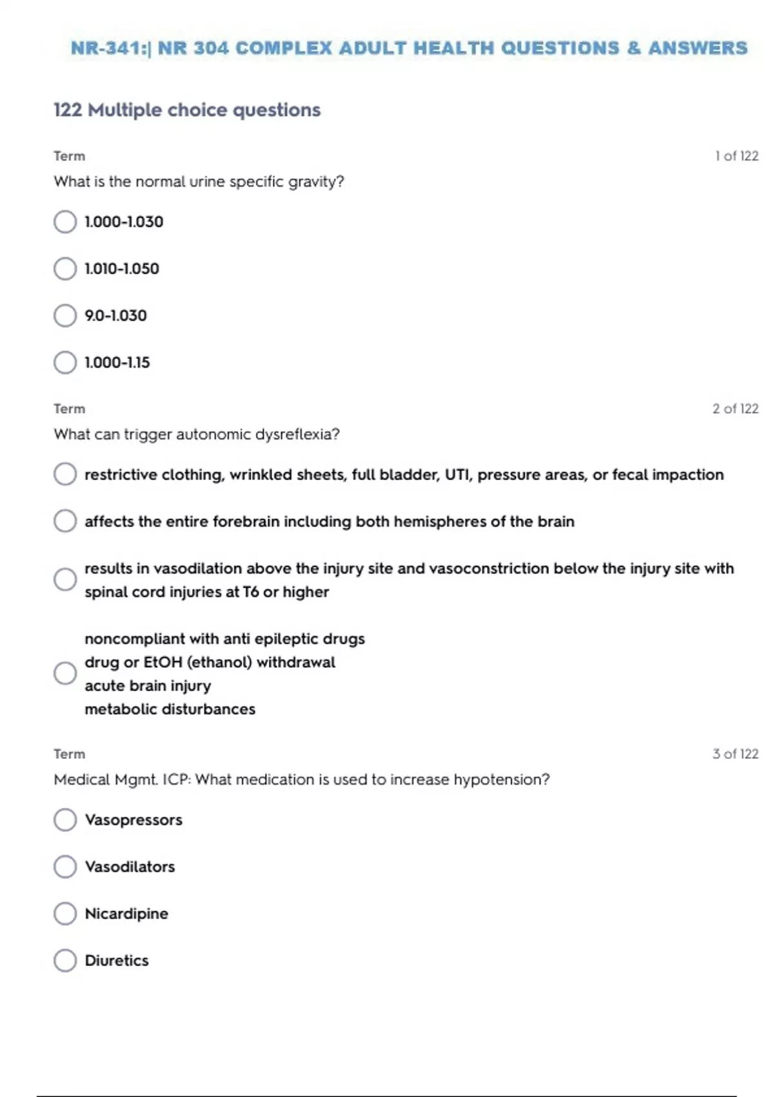Select the noncompliant with anti epileptic drugs option
The image size is (774, 1097).
[x=65, y=673]
